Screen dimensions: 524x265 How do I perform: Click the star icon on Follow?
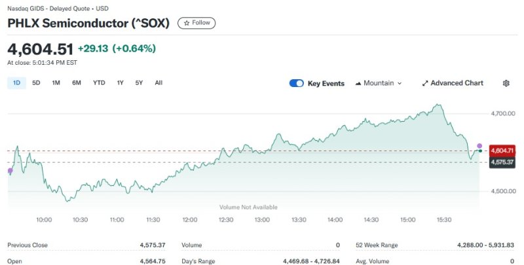point(187,23)
